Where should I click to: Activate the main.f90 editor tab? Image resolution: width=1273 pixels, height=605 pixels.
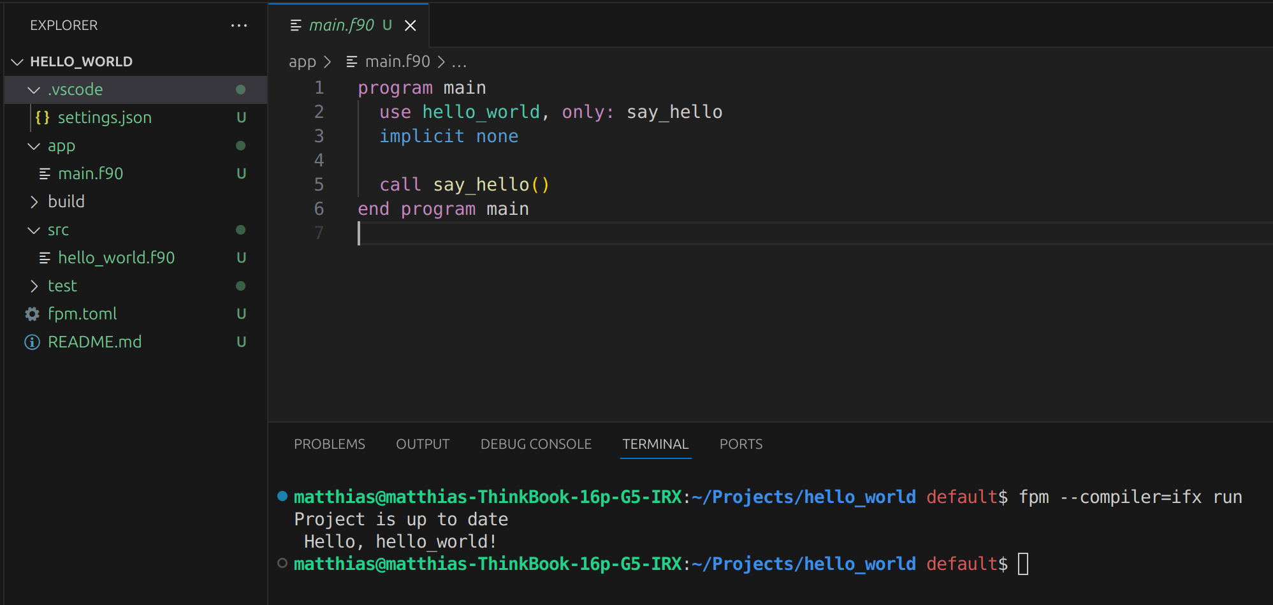[x=349, y=26]
